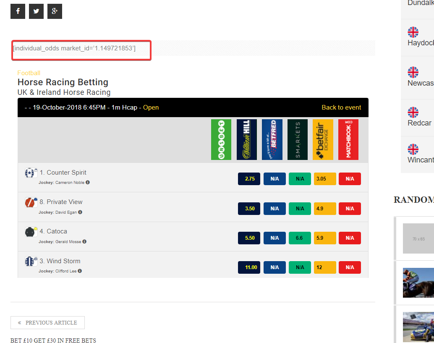434x343 pixels.
Task: Show info for jockey Cameron Noble
Action: (88, 183)
